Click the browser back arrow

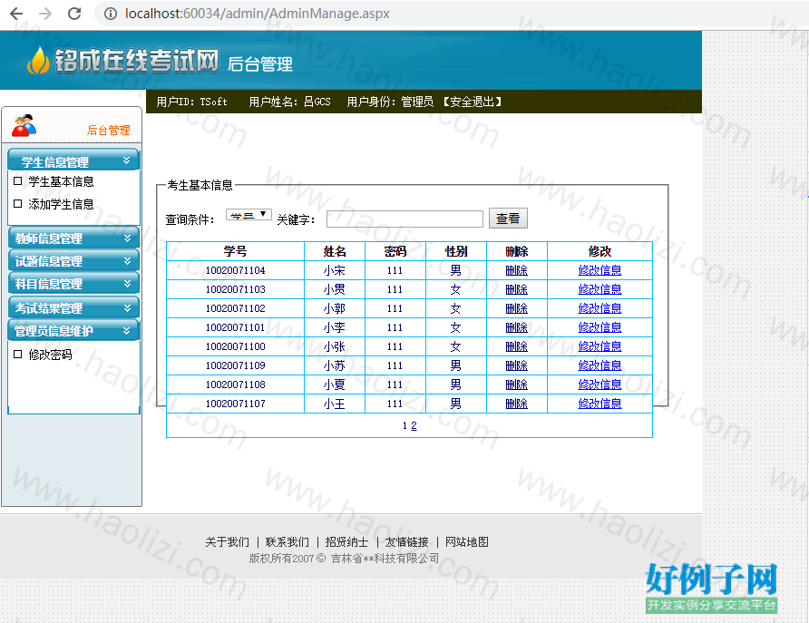(16, 14)
